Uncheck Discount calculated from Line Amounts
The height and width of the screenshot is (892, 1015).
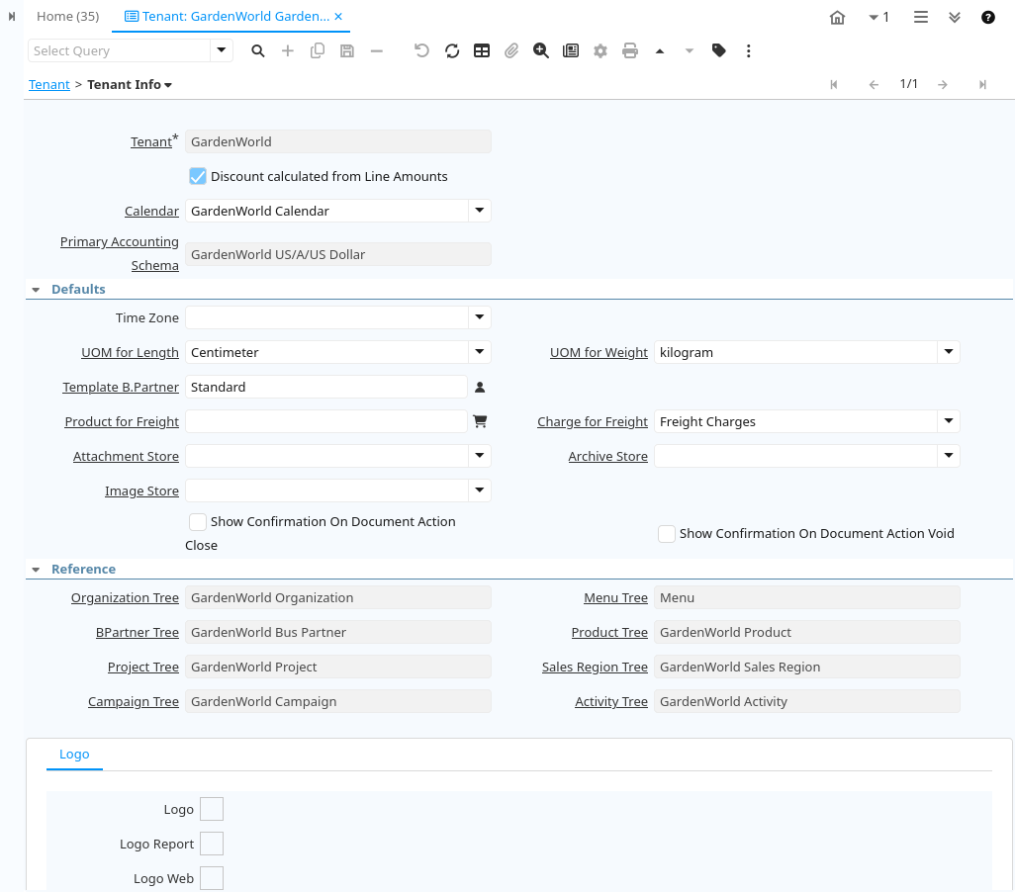click(x=198, y=177)
